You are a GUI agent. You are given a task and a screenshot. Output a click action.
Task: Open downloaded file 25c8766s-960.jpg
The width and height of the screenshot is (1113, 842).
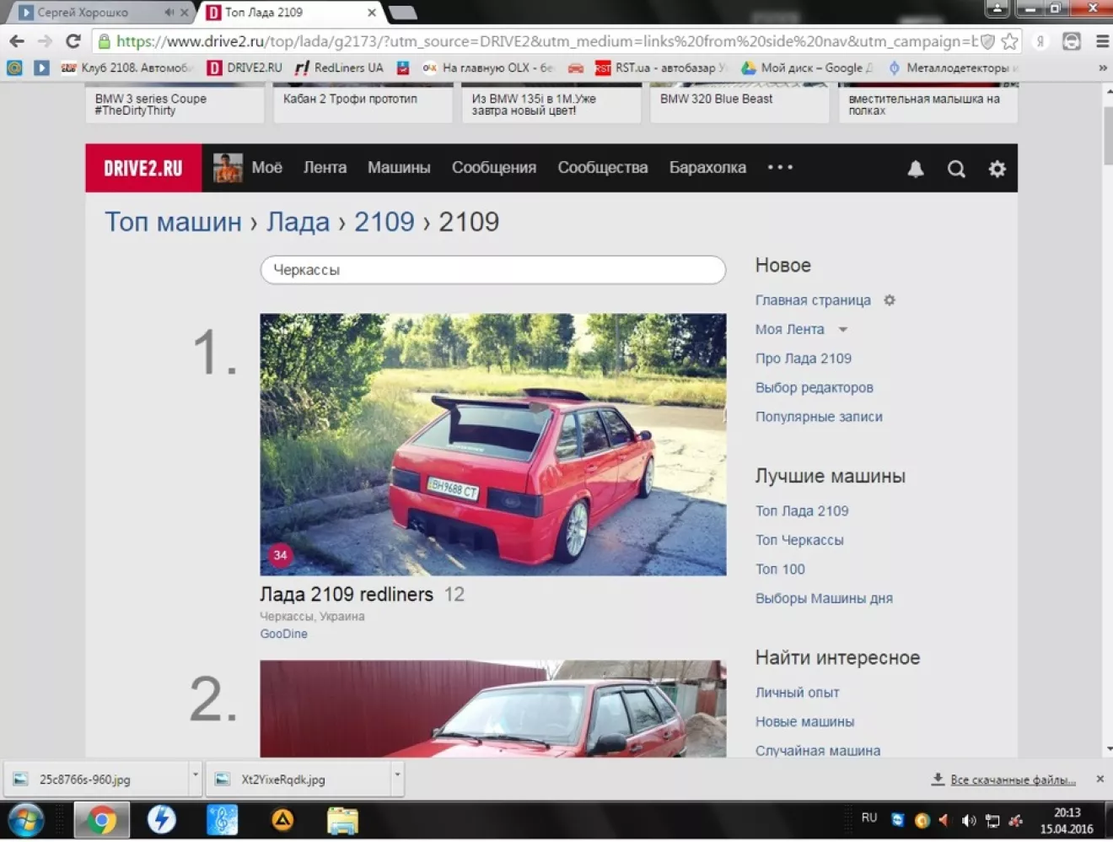coord(97,779)
